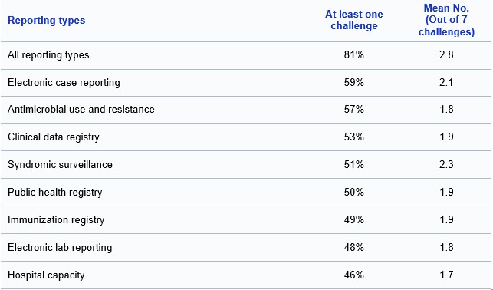Screen dimensions: 493x290
Task: Click the 2.1 mean value cell
Action: [x=446, y=82]
